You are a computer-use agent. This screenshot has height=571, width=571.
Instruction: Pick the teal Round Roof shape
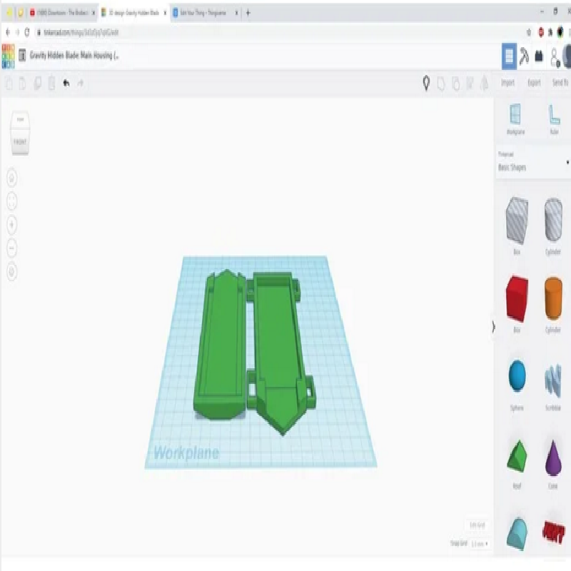tap(517, 533)
